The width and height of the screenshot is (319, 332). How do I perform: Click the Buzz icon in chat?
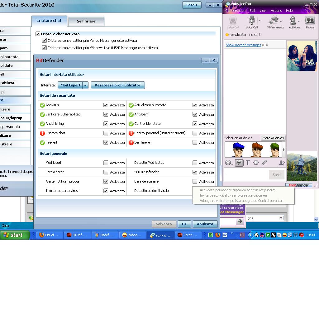pos(256,163)
